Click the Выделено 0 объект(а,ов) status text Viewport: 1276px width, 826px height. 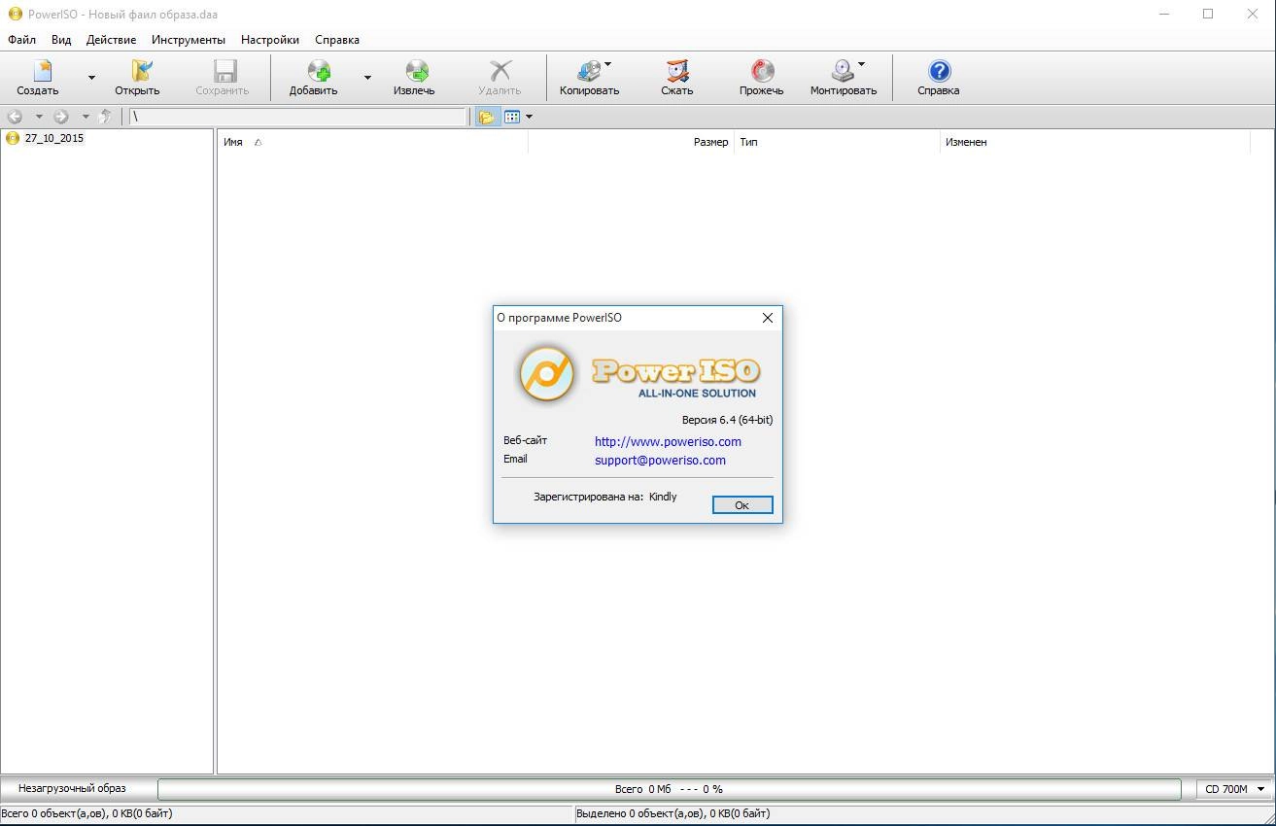point(672,813)
